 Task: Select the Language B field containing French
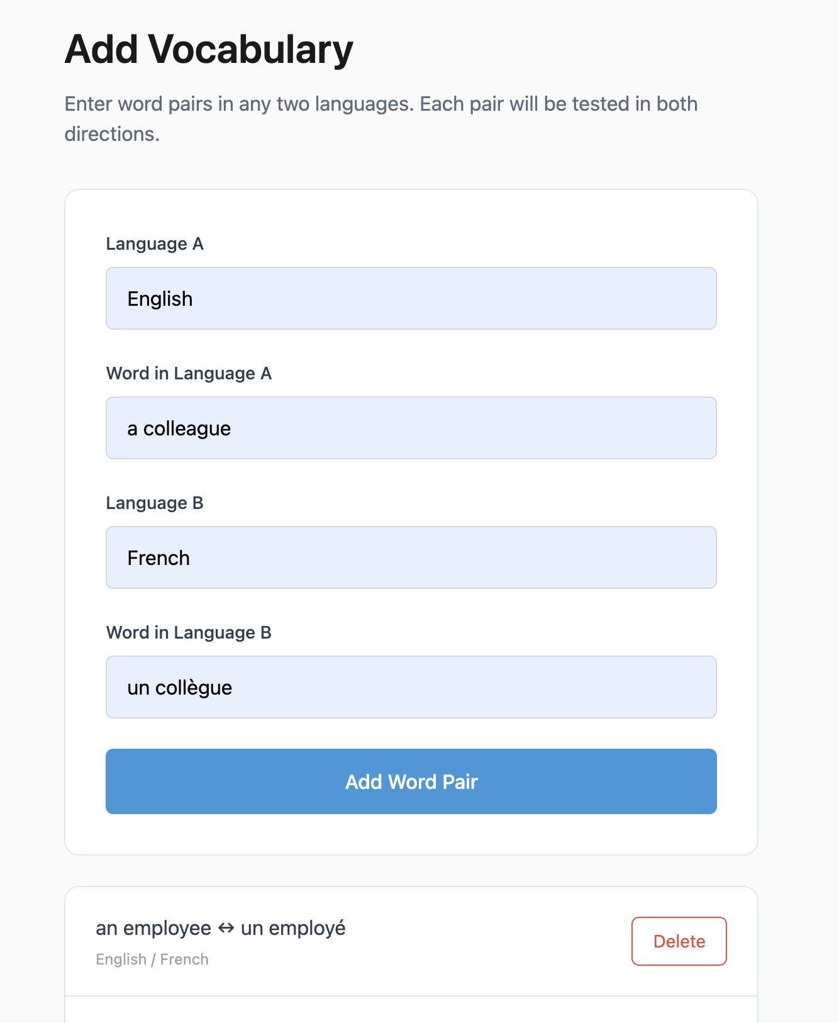tap(411, 557)
